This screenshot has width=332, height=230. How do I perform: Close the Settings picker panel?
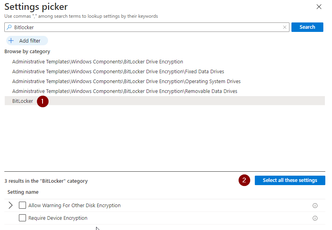(319, 7)
